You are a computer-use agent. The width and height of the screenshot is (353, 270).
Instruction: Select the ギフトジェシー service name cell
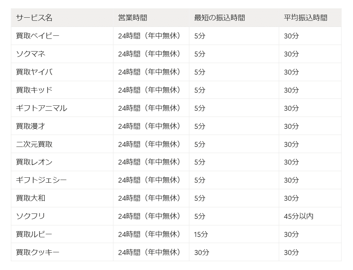click(x=41, y=180)
